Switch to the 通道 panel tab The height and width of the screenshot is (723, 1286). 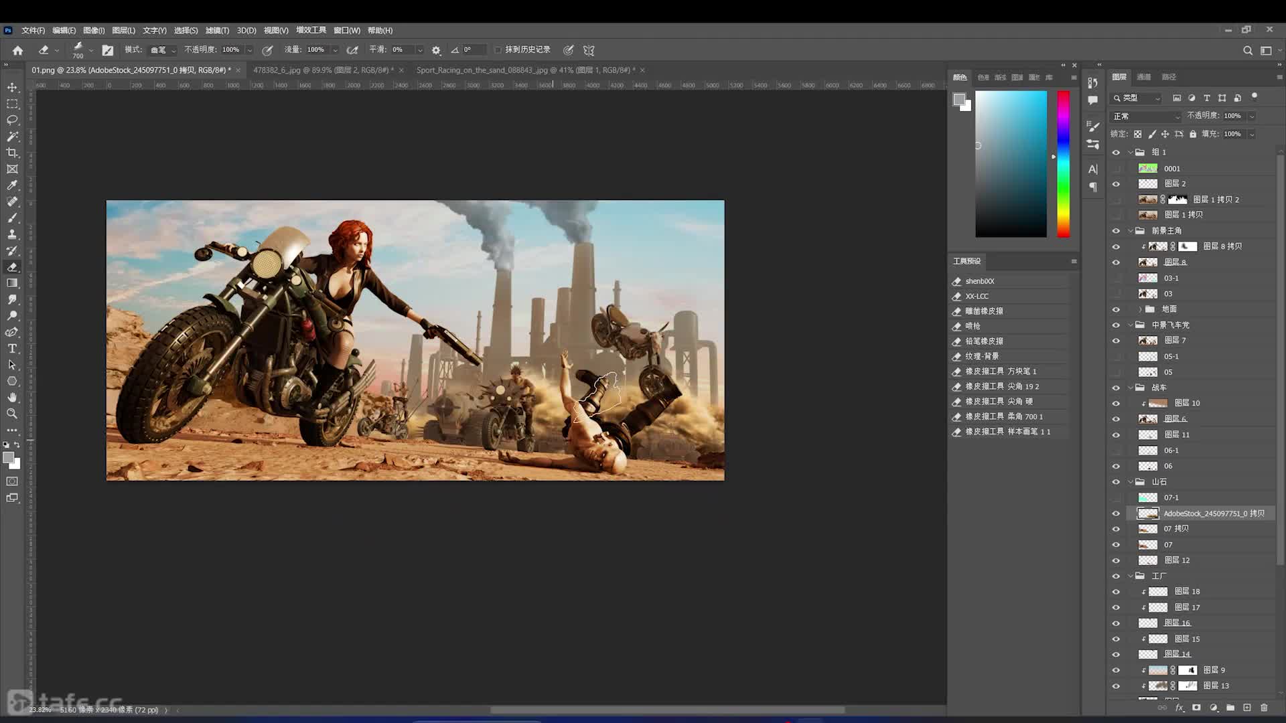1144,77
